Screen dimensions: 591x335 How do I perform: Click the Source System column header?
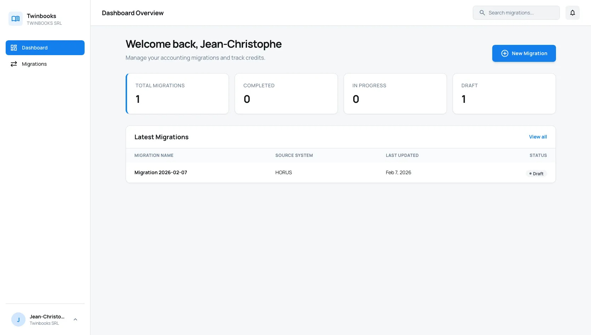[294, 155]
